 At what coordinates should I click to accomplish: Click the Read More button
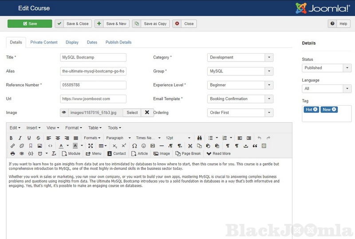coord(218,153)
